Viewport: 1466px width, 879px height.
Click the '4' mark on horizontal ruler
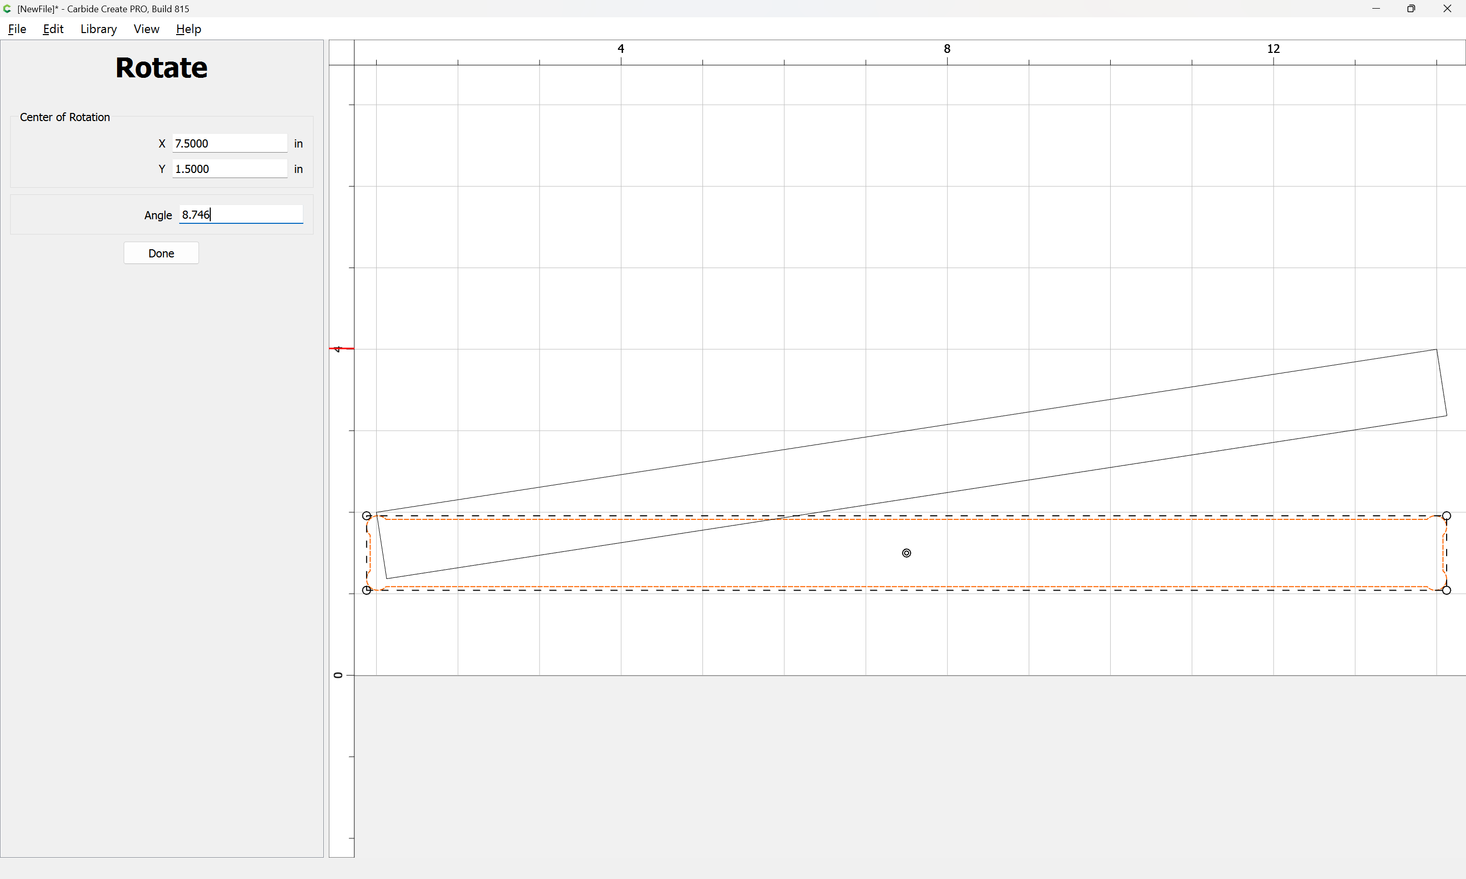tap(621, 48)
